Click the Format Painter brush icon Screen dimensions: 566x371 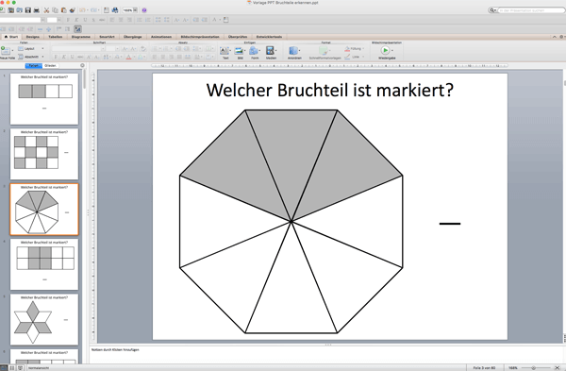tap(73, 10)
